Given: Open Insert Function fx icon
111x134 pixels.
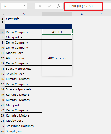Looking at the screenshot, I should click(59, 6).
